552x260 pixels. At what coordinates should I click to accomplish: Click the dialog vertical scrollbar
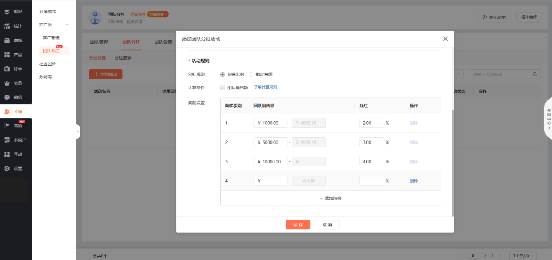point(453,163)
